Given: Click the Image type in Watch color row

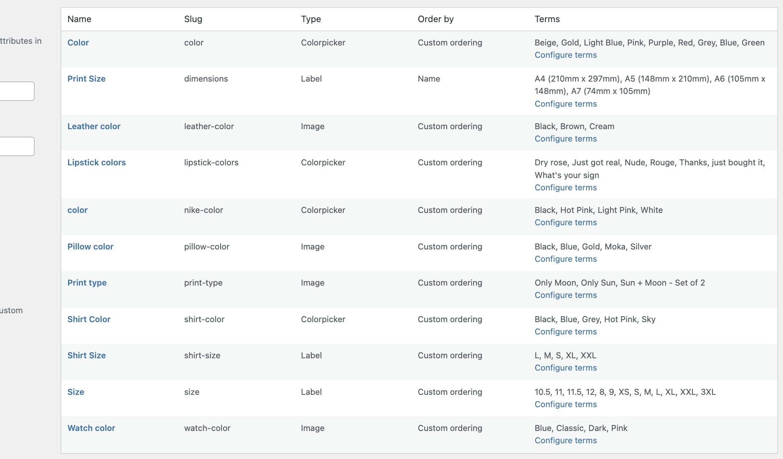Looking at the screenshot, I should [312, 428].
